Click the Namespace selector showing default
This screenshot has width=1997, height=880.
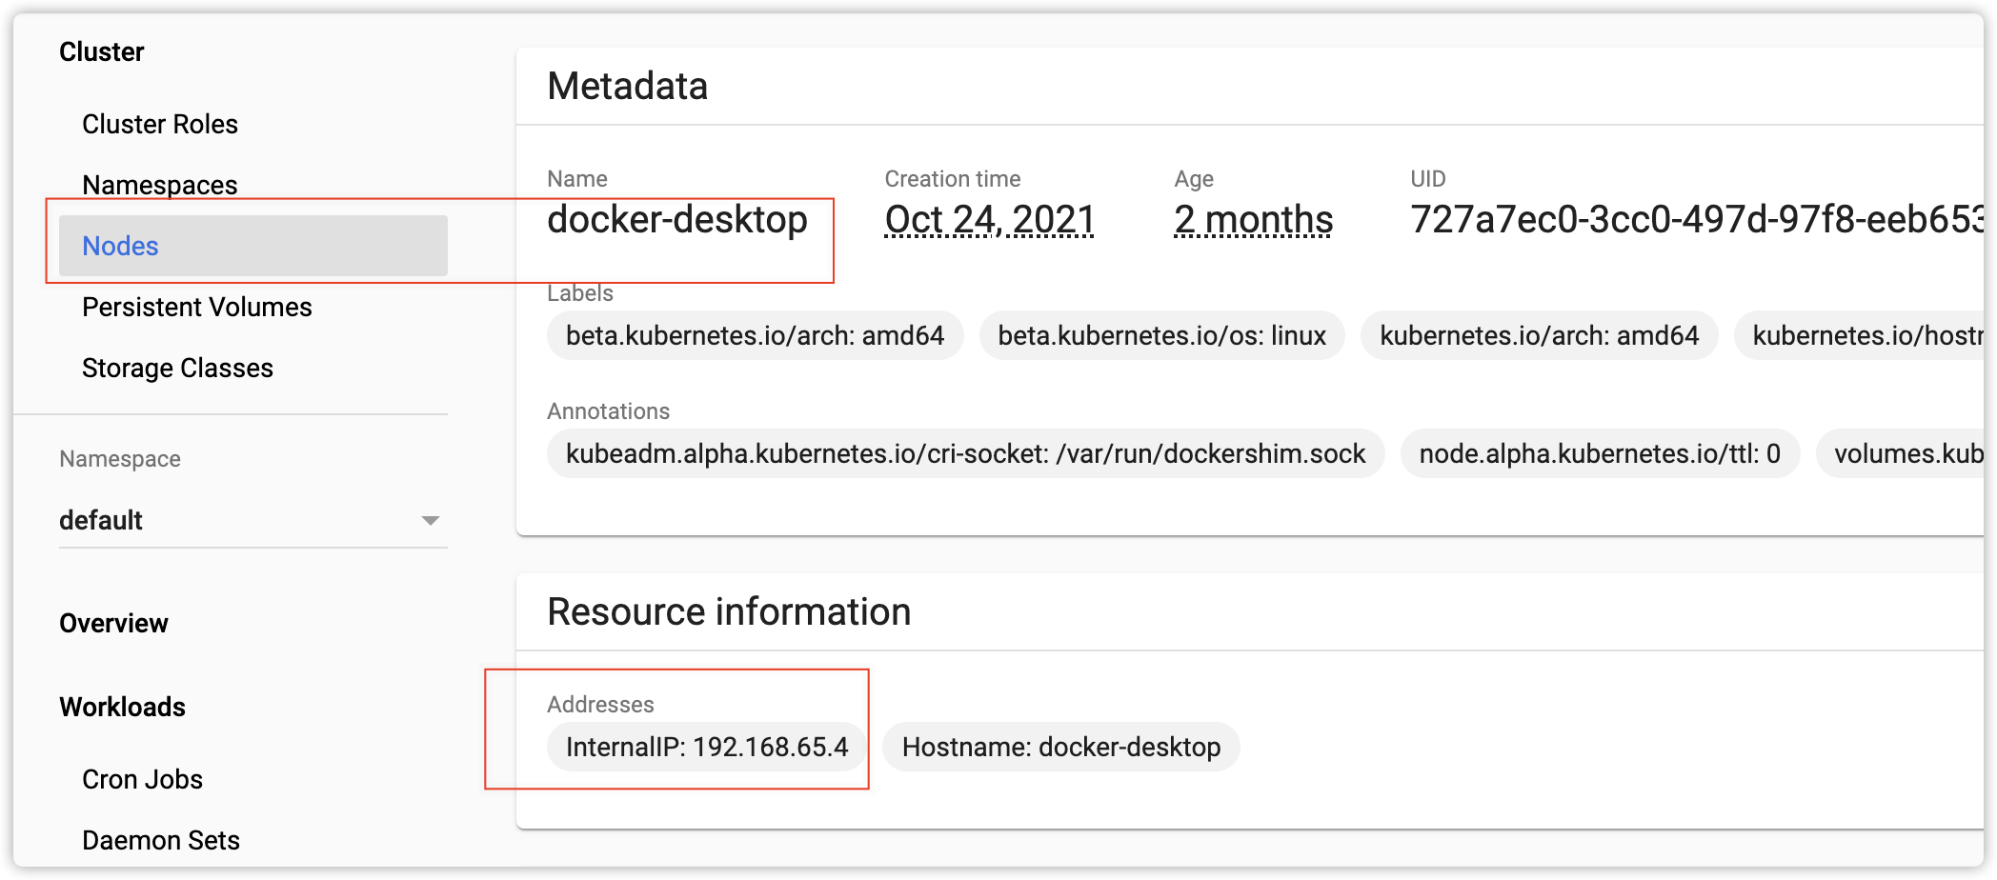pyautogui.click(x=238, y=520)
